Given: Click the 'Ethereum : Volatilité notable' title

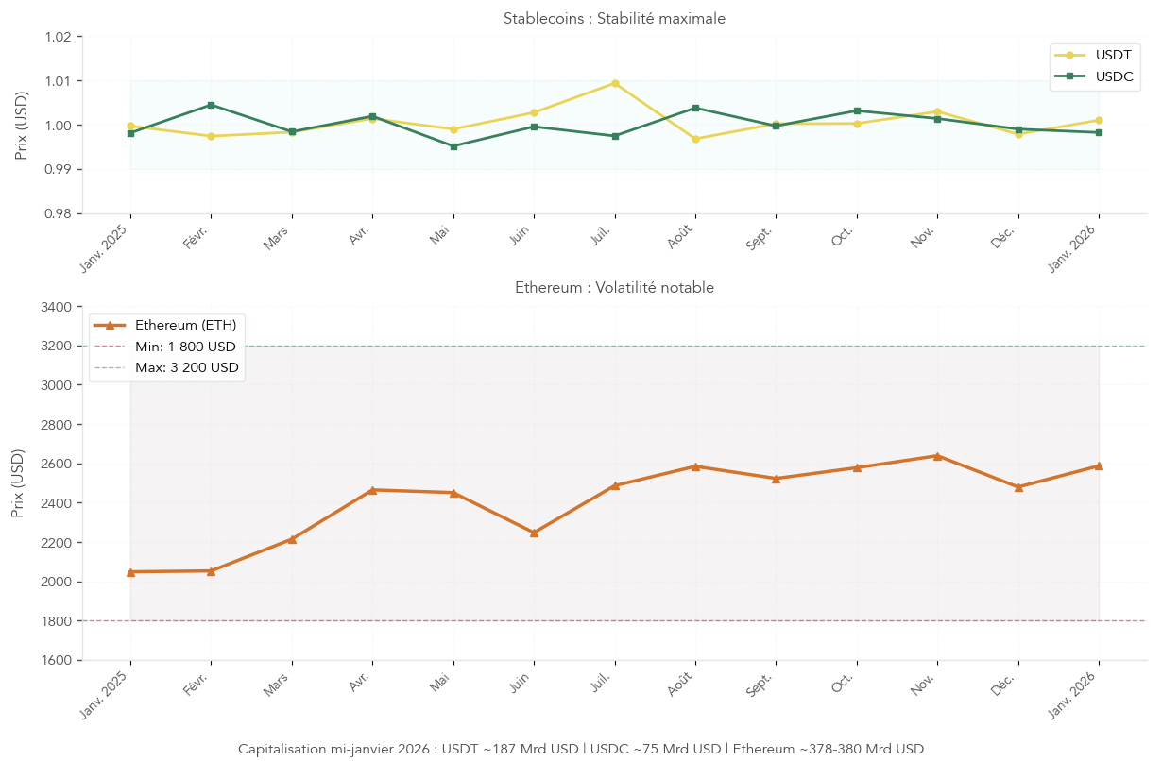Looking at the screenshot, I should point(614,288).
